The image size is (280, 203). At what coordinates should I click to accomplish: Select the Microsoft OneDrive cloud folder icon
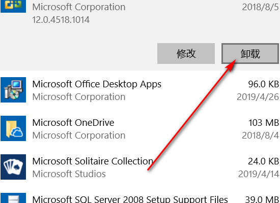pos(13,128)
